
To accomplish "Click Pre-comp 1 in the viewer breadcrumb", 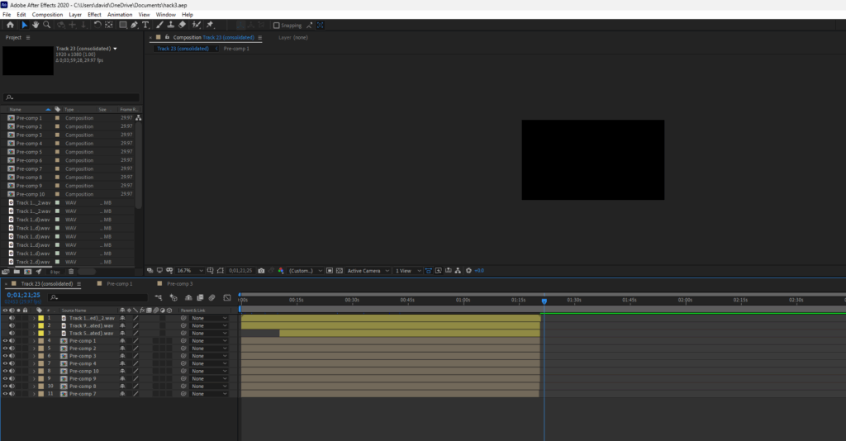I will 236,49.
